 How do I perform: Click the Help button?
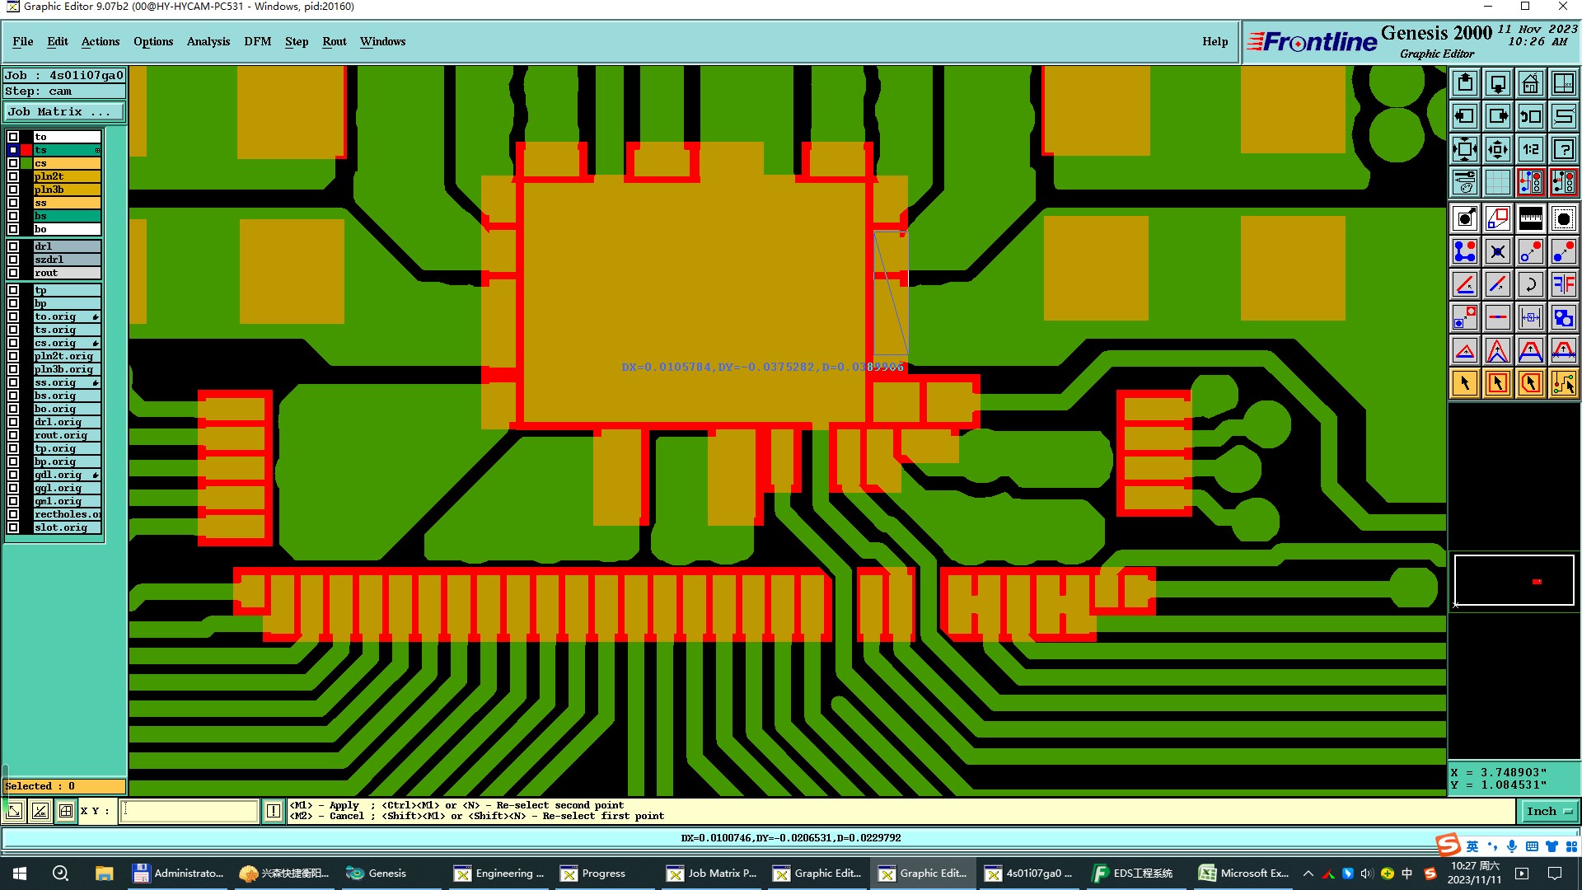(x=1215, y=41)
